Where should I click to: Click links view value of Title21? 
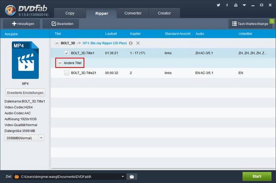click(x=168, y=73)
